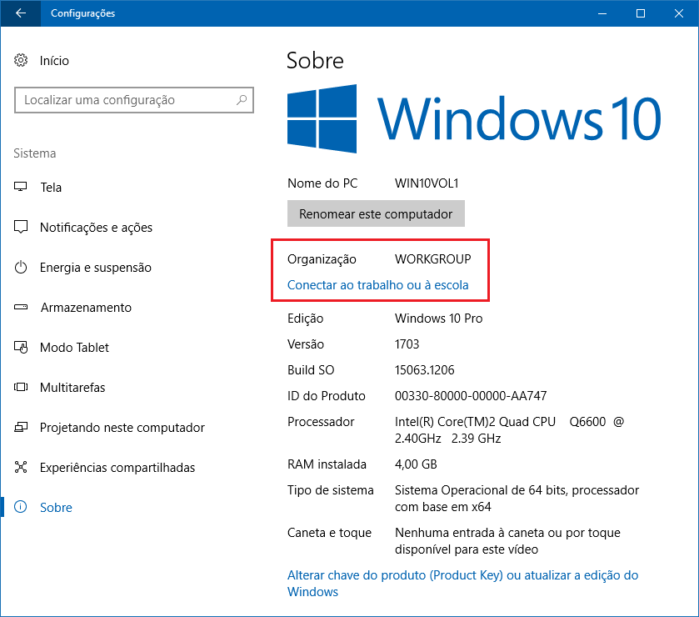Click the Tela monitor icon

coord(21,187)
